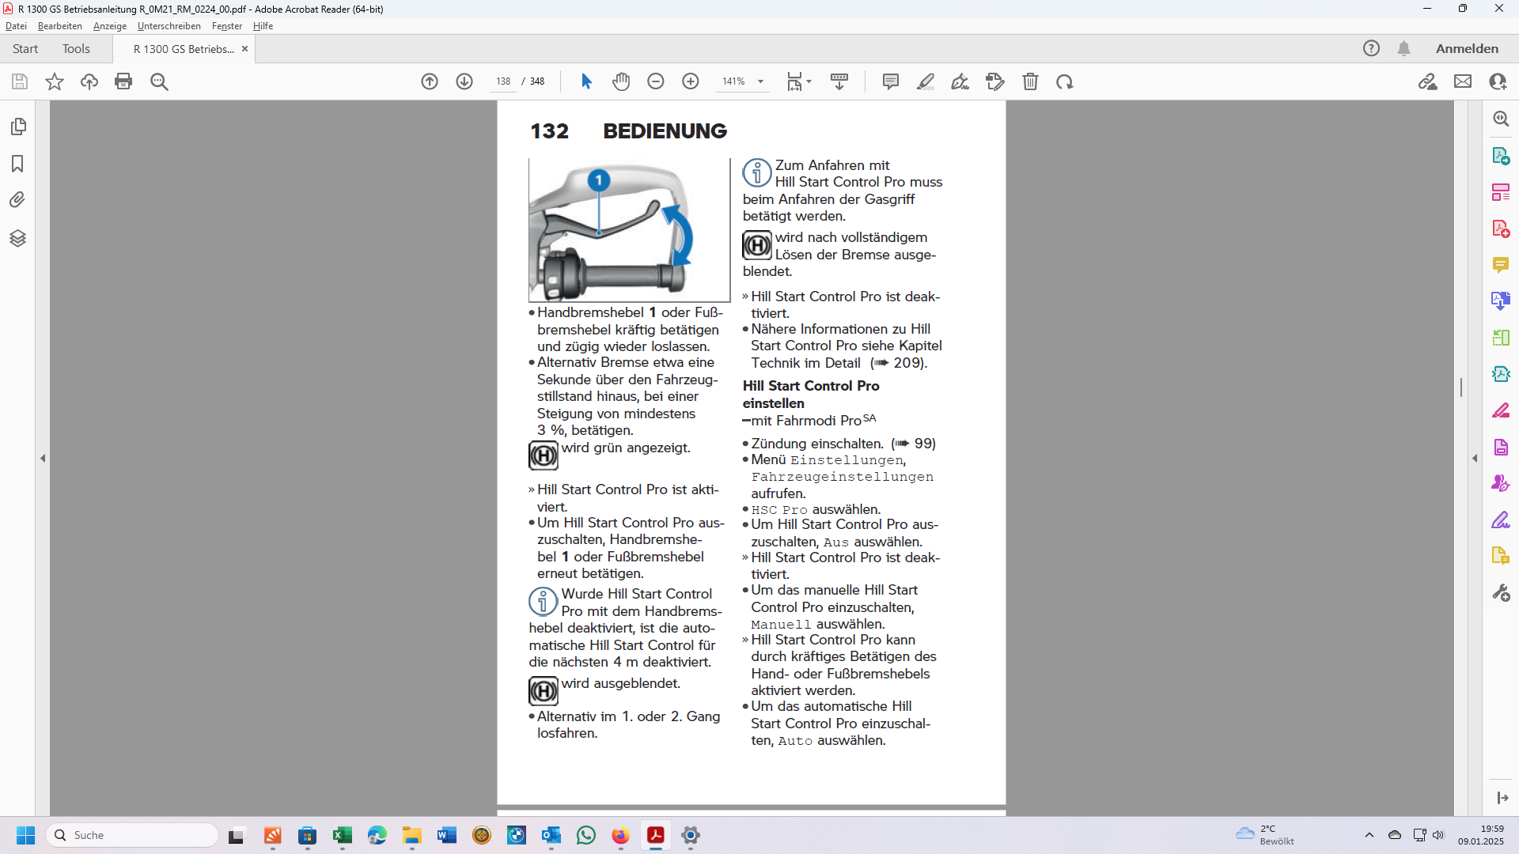This screenshot has width=1519, height=854.
Task: Click the stamp tool icon
Action: [995, 81]
